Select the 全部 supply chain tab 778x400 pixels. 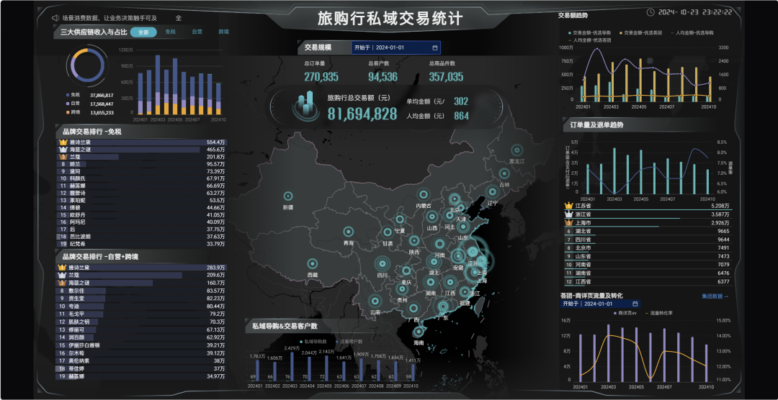(x=143, y=32)
